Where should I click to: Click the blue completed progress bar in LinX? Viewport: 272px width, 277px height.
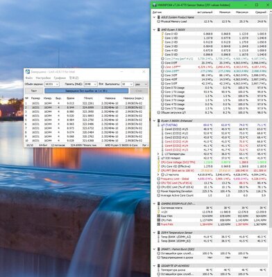coord(86,91)
